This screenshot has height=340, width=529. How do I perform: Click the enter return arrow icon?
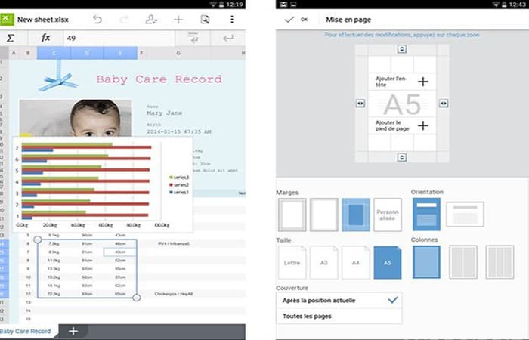click(228, 38)
